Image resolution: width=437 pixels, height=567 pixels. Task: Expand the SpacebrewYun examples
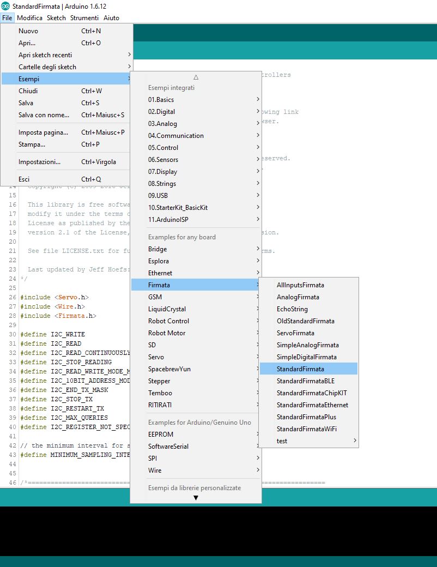click(x=196, y=369)
